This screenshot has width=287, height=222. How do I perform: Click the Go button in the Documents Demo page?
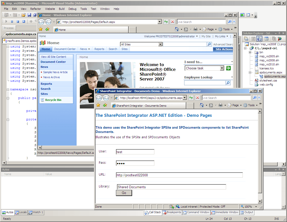pos(124,193)
